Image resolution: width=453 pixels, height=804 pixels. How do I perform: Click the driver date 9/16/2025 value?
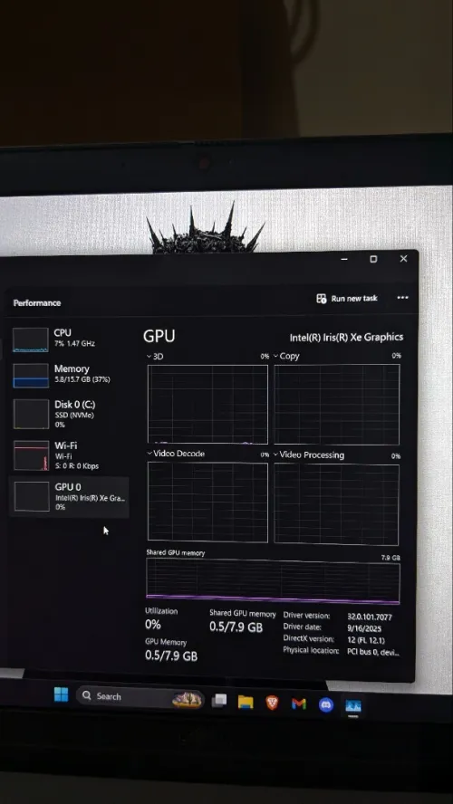click(x=363, y=628)
